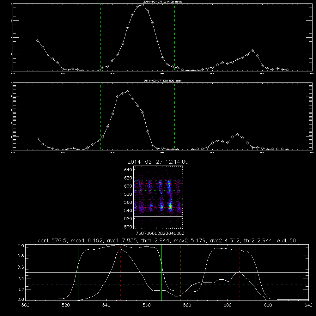Click the orange dashed center line in bottom plot
The width and height of the screenshot is (316, 316).
180,272
